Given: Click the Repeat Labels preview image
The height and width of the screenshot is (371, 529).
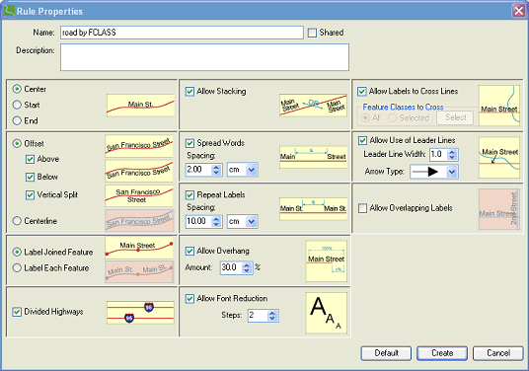Looking at the screenshot, I should click(x=314, y=209).
